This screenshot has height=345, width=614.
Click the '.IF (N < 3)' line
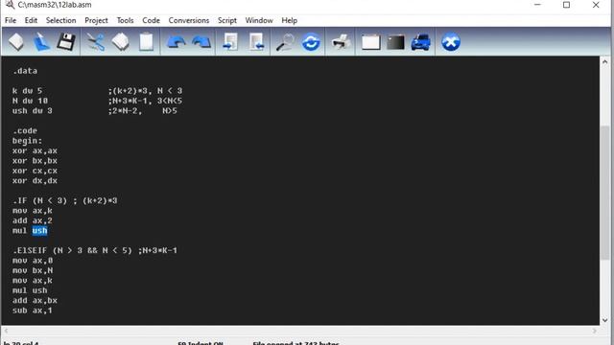(65, 200)
